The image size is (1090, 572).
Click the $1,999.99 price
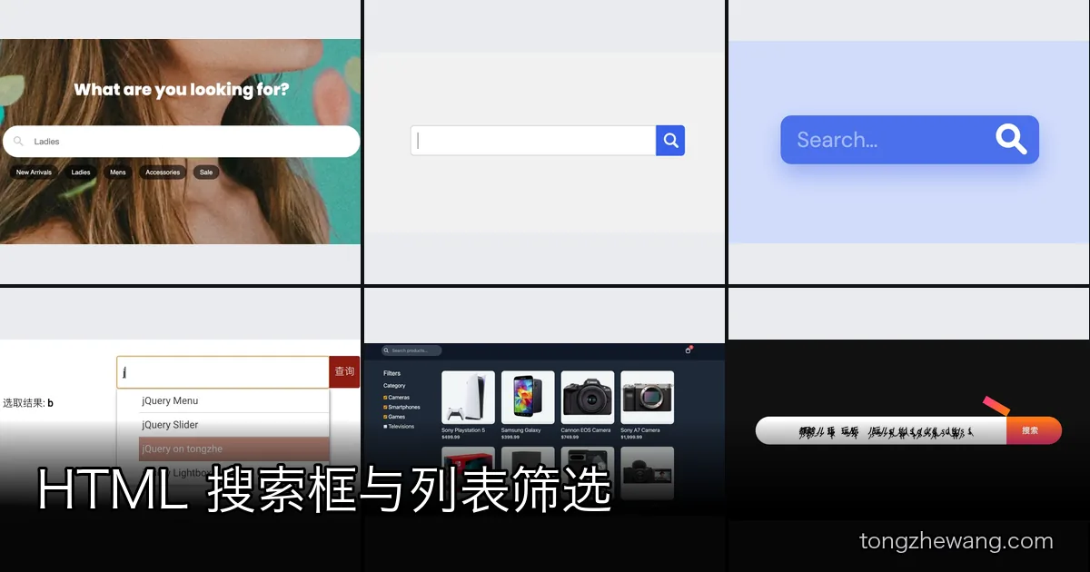(x=633, y=438)
